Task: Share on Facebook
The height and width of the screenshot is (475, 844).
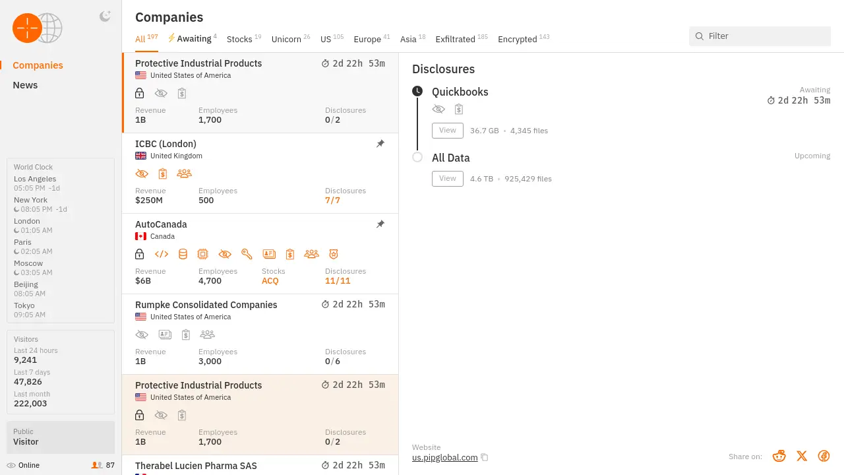Action: pos(824,456)
